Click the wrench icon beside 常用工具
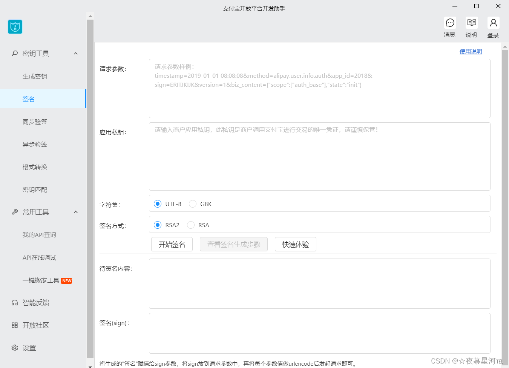 pos(15,212)
